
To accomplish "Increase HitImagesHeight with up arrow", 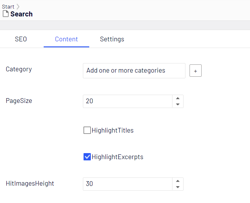I will point(178,181).
